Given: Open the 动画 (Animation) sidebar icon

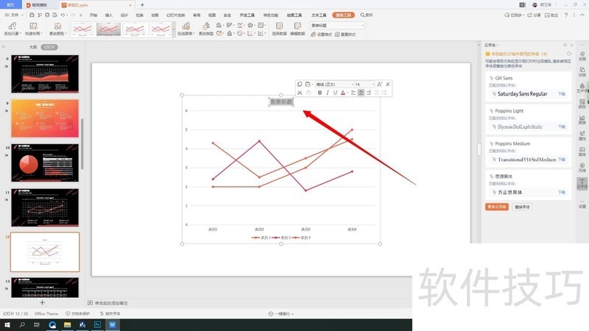Looking at the screenshot, I should coord(582,56).
